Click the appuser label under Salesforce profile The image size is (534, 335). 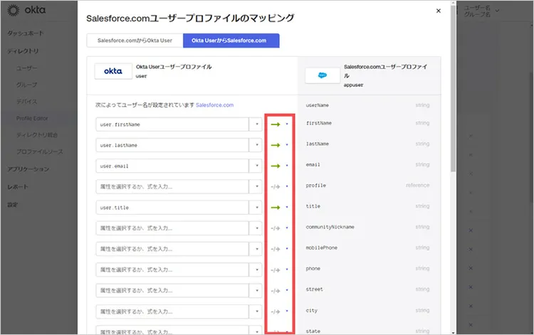(x=353, y=85)
